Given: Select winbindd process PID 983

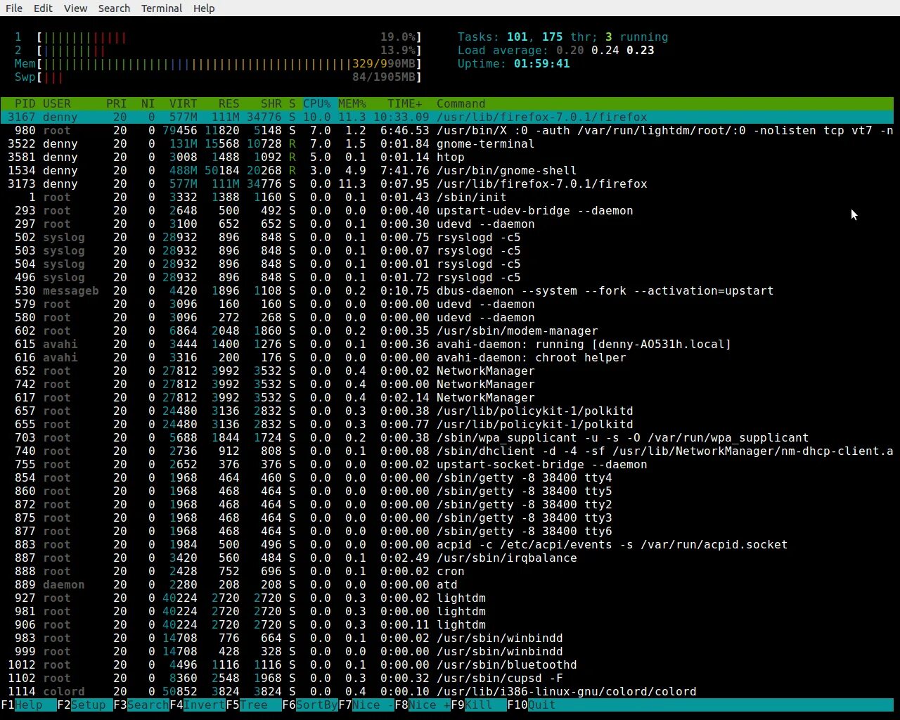Looking at the screenshot, I should pos(447,638).
